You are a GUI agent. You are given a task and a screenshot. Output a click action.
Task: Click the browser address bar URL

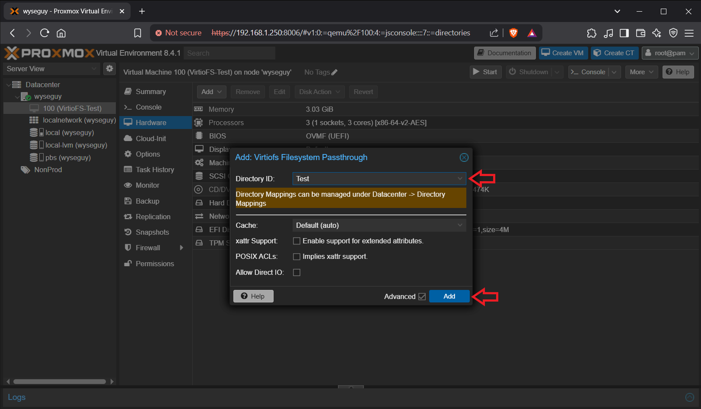pos(341,33)
